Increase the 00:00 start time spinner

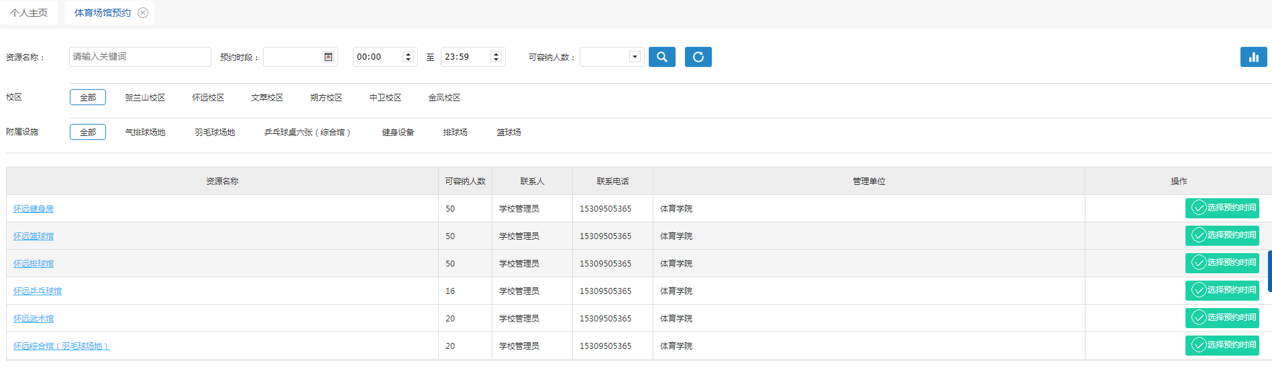[x=408, y=54]
